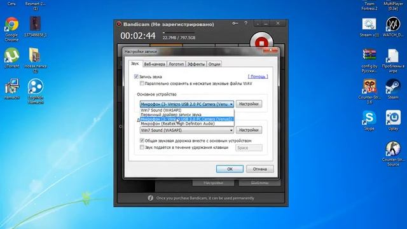The width and height of the screenshot is (407, 229).
Task: Open the Сеть desktop icon
Action: pyautogui.click(x=11, y=3)
